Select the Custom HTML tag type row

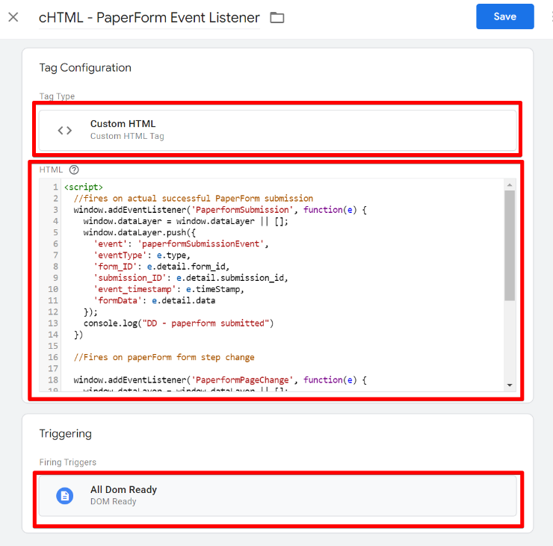point(276,130)
